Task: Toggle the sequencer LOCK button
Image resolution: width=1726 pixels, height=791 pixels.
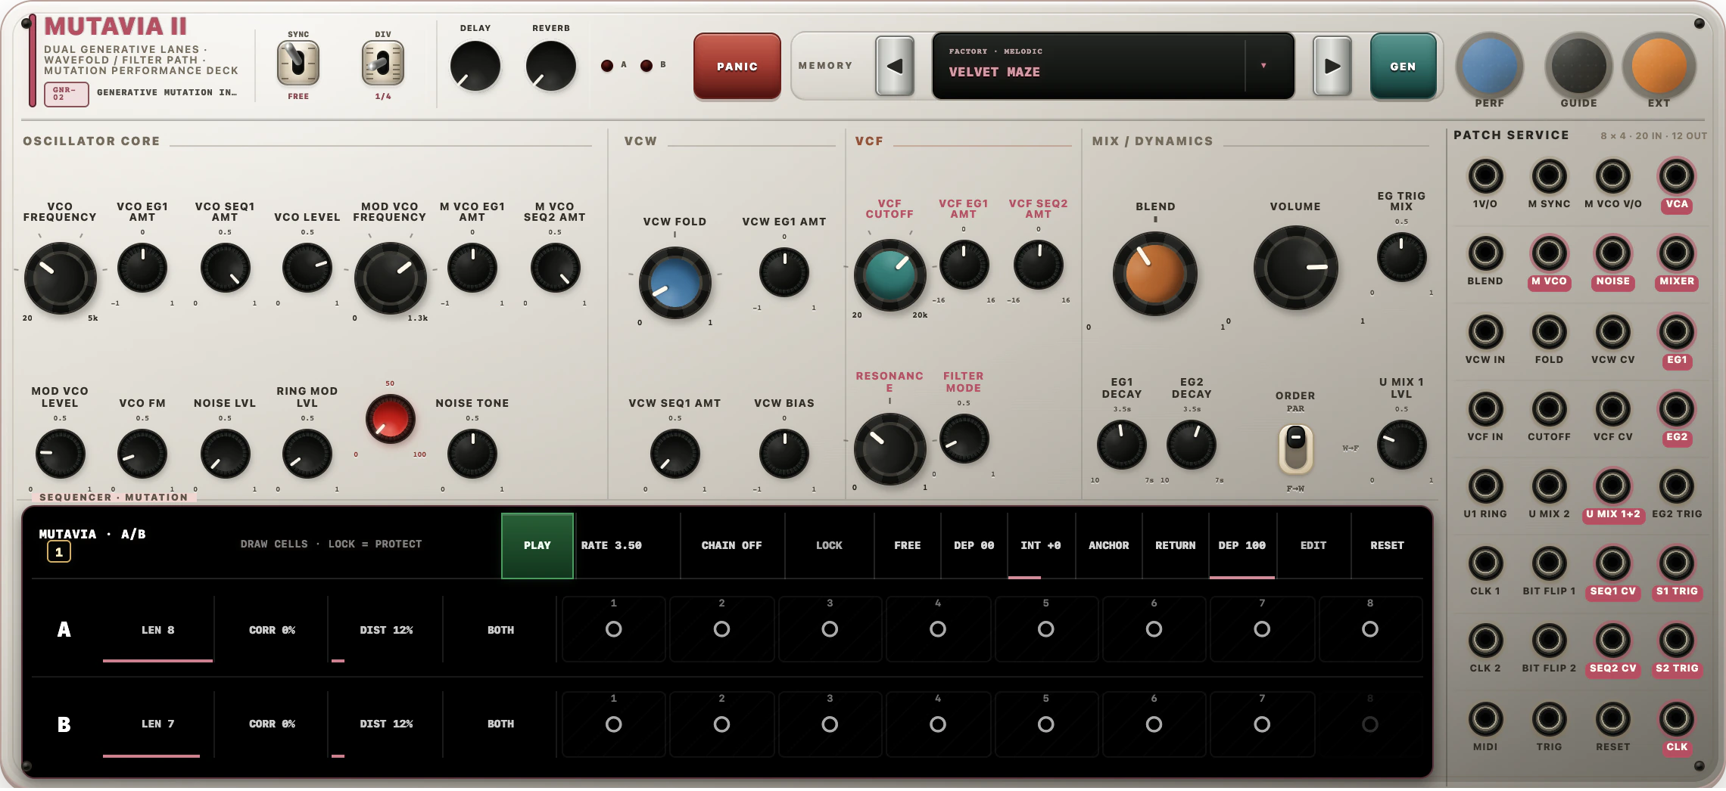Action: tap(829, 545)
